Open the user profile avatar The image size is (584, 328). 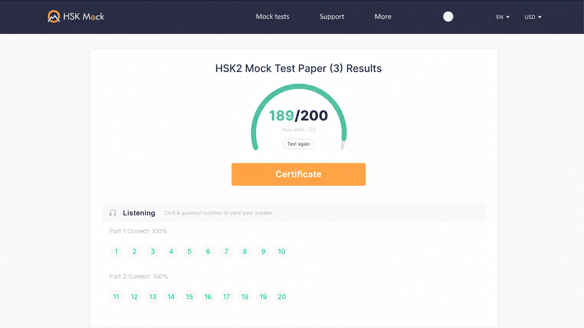coord(448,16)
